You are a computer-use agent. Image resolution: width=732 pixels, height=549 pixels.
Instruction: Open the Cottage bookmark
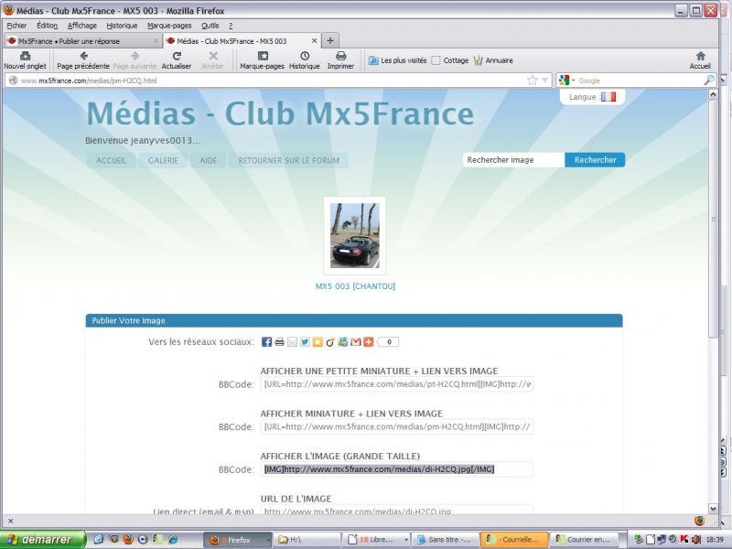450,60
